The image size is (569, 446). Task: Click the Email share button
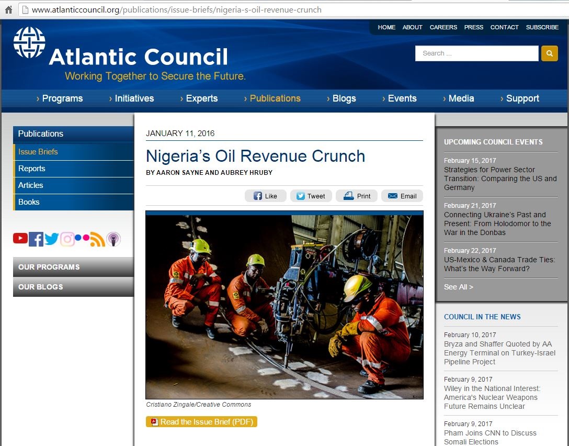402,196
